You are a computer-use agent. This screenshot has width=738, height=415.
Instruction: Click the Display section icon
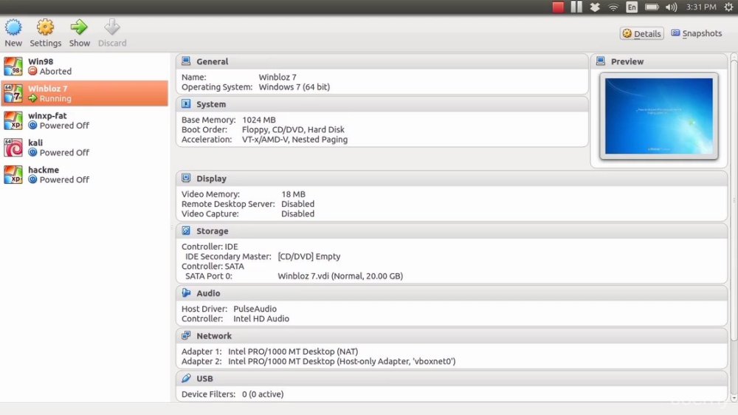tap(186, 178)
